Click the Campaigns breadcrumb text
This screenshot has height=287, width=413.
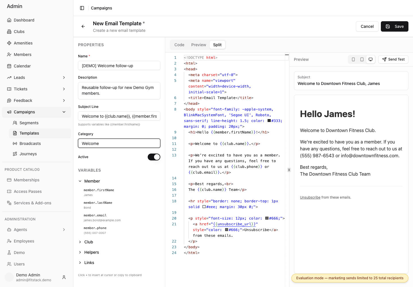[102, 8]
